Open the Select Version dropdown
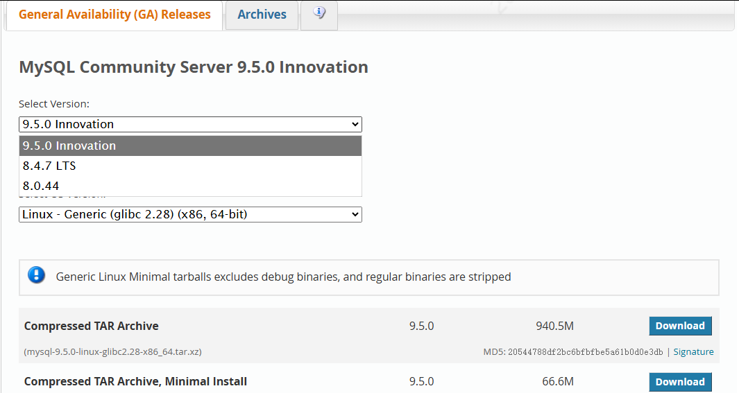Screen dimensions: 739x393 [190, 124]
